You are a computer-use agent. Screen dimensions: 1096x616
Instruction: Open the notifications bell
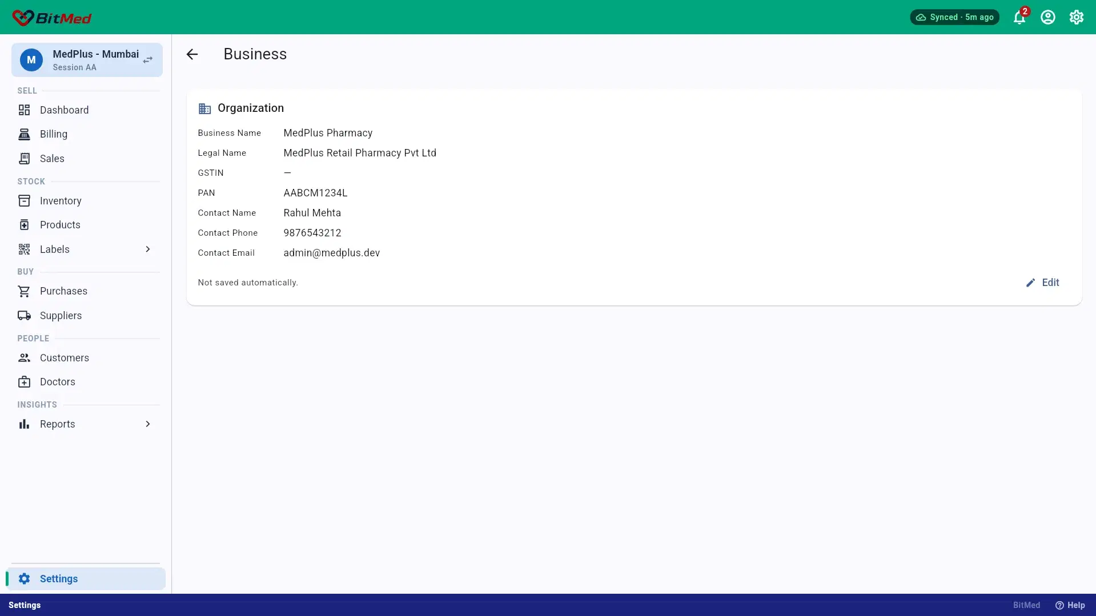click(x=1019, y=17)
